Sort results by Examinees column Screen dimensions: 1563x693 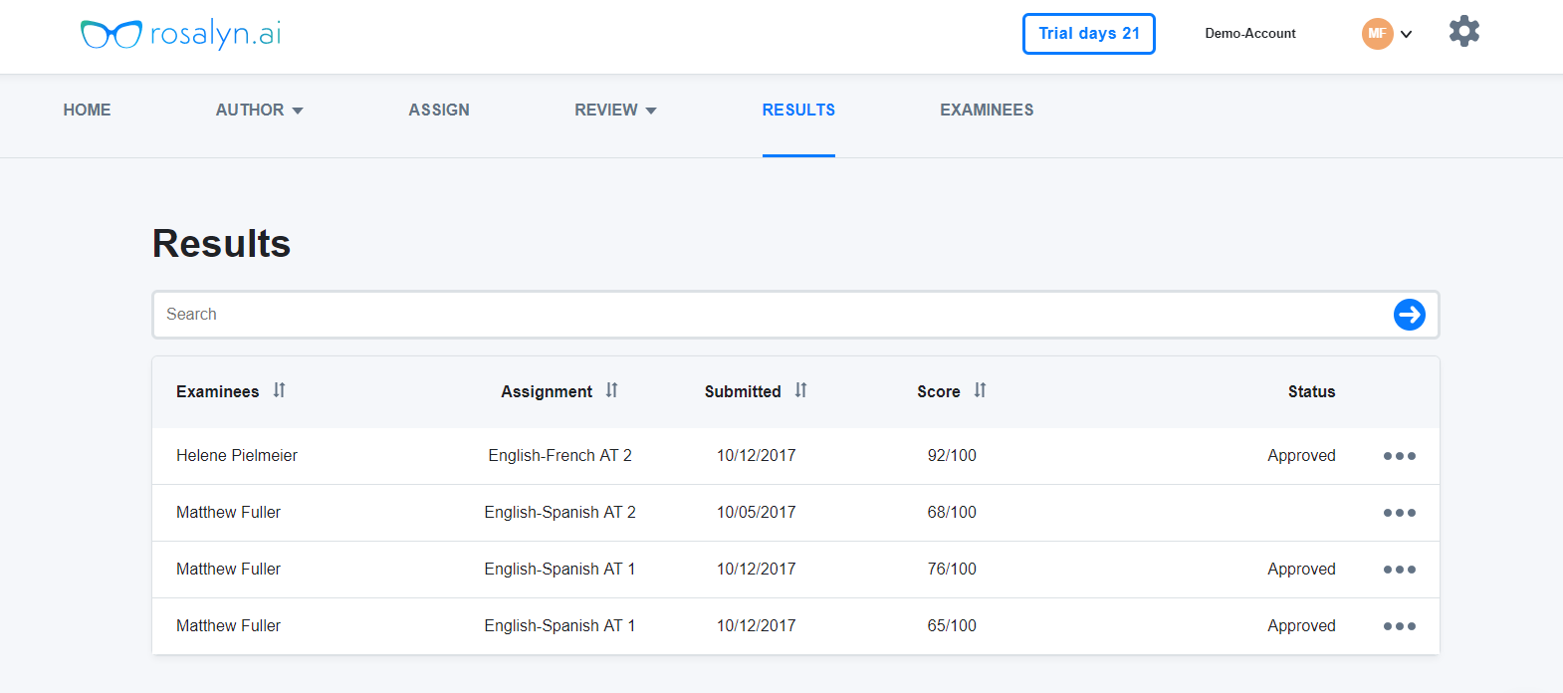pyautogui.click(x=280, y=390)
